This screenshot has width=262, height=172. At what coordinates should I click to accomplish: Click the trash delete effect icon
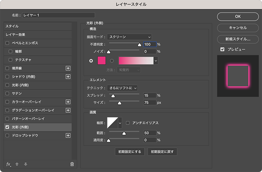(x=72, y=164)
